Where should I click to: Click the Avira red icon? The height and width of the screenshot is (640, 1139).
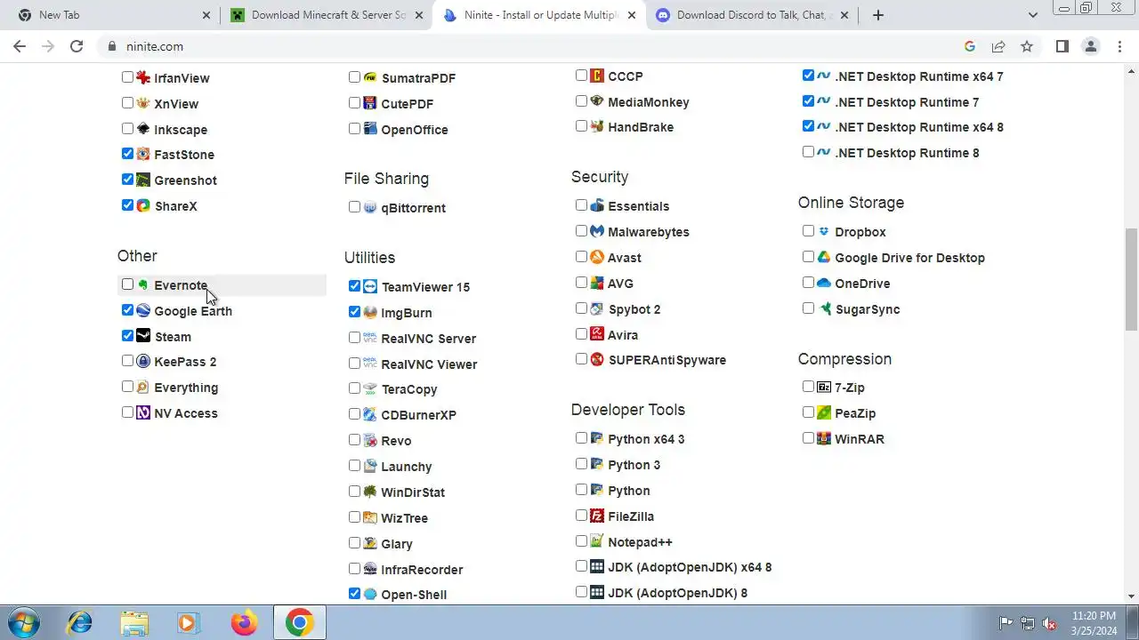pos(597,334)
